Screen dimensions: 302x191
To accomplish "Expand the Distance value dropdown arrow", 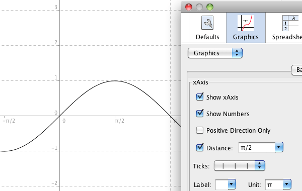I will pos(279,147).
